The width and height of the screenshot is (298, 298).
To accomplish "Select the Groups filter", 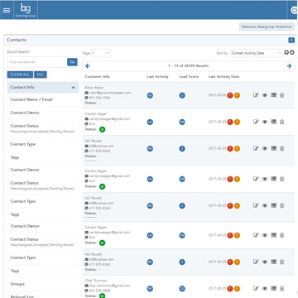I will [x=17, y=284].
